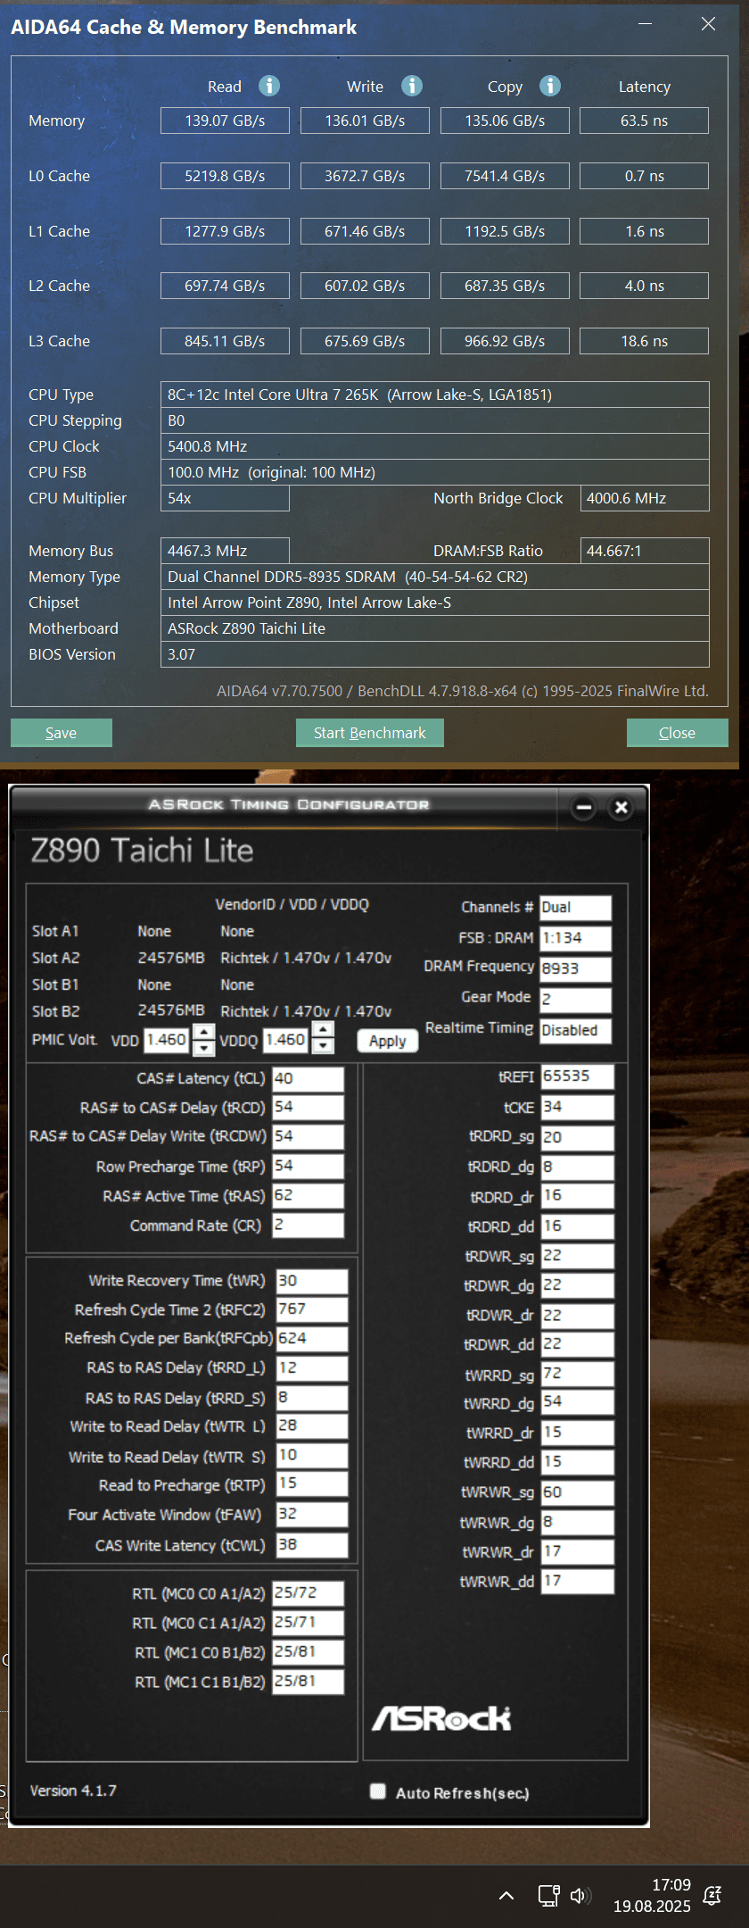Click the Read to Precharge (tRTP) field
This screenshot has height=1928, width=749.
[x=312, y=1483]
